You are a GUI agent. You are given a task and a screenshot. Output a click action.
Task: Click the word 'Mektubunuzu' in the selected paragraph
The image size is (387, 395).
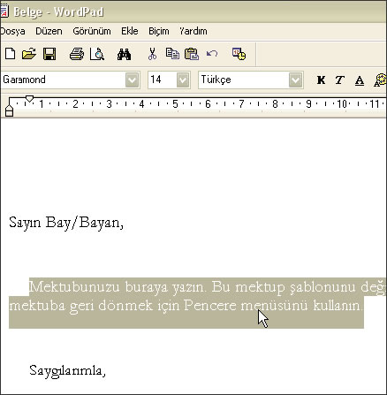point(74,286)
